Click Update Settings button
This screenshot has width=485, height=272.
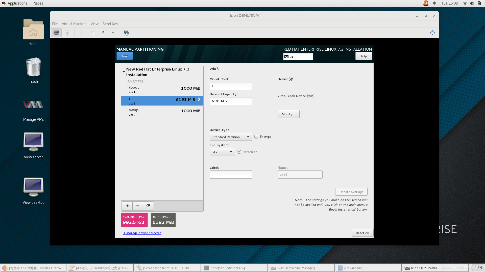351,192
